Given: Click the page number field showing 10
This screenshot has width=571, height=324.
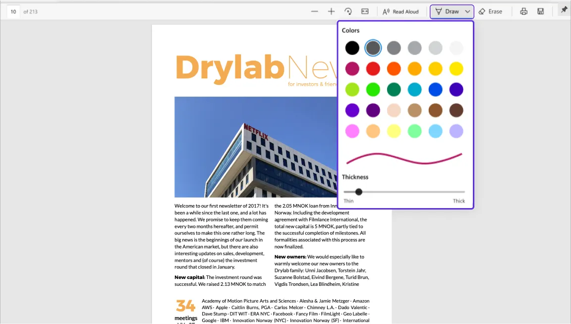Looking at the screenshot, I should point(13,12).
